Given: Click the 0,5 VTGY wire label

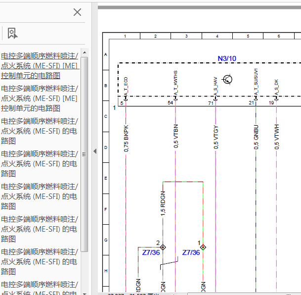Looking at the screenshot, I should click(216, 137).
